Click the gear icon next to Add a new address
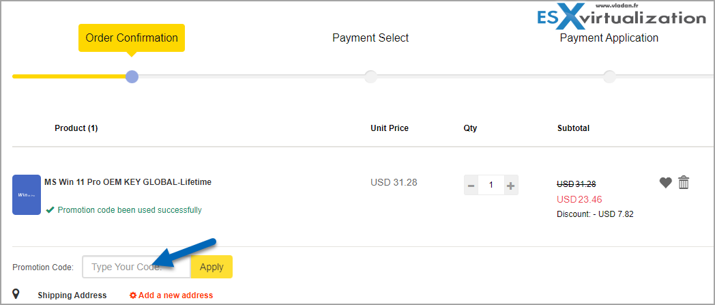This screenshot has width=715, height=305. pyautogui.click(x=132, y=295)
